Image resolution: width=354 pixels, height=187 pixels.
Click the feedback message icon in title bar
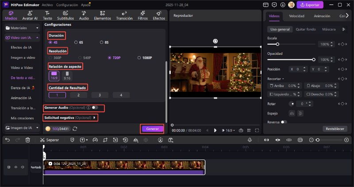pyautogui.click(x=274, y=5)
